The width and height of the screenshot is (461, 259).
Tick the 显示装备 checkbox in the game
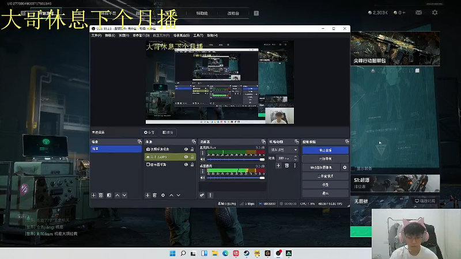click(353, 169)
